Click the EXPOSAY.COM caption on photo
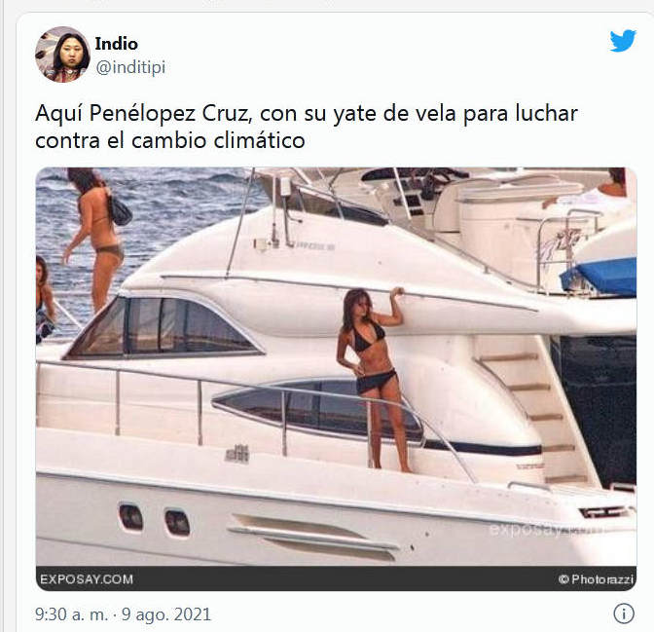This screenshot has width=654, height=632. coord(87,579)
